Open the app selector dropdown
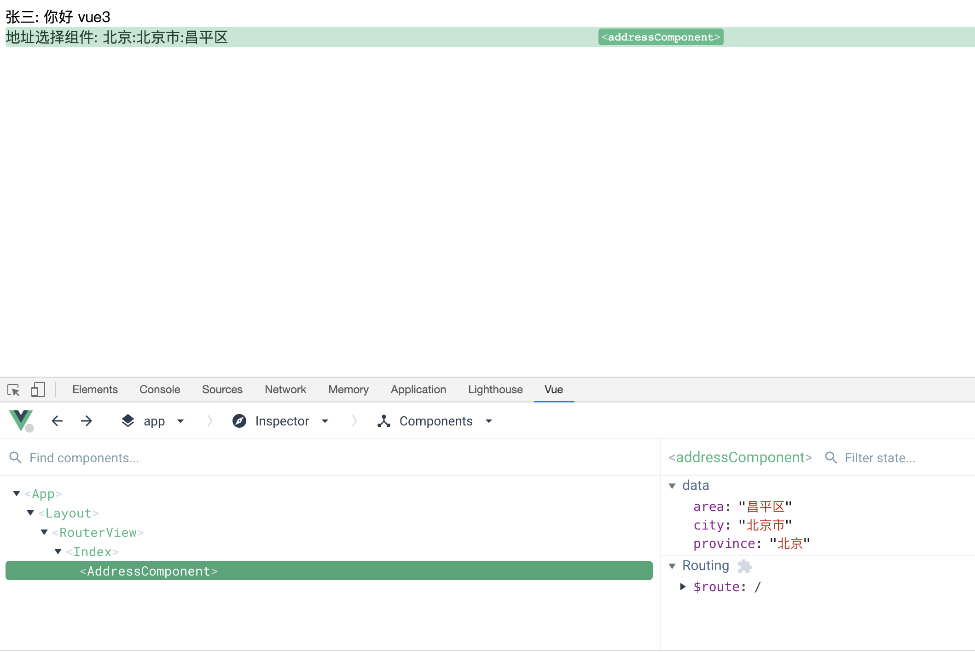The width and height of the screenshot is (975, 652). coord(180,421)
